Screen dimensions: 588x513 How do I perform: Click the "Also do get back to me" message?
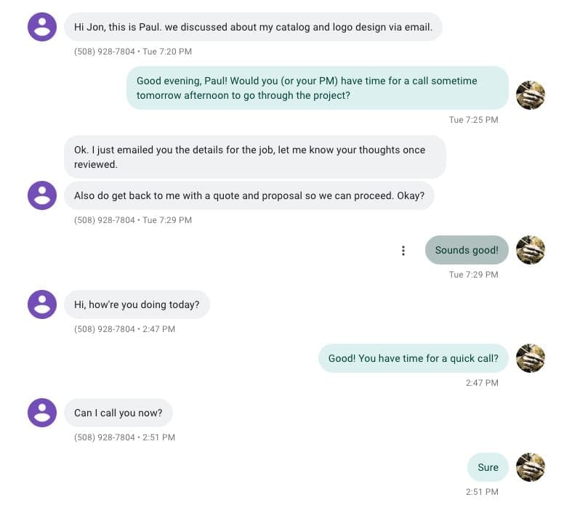click(x=249, y=195)
